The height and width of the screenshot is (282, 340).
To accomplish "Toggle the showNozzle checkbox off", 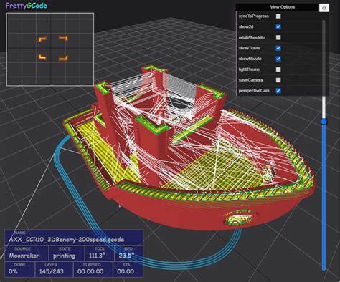I will [x=278, y=59].
